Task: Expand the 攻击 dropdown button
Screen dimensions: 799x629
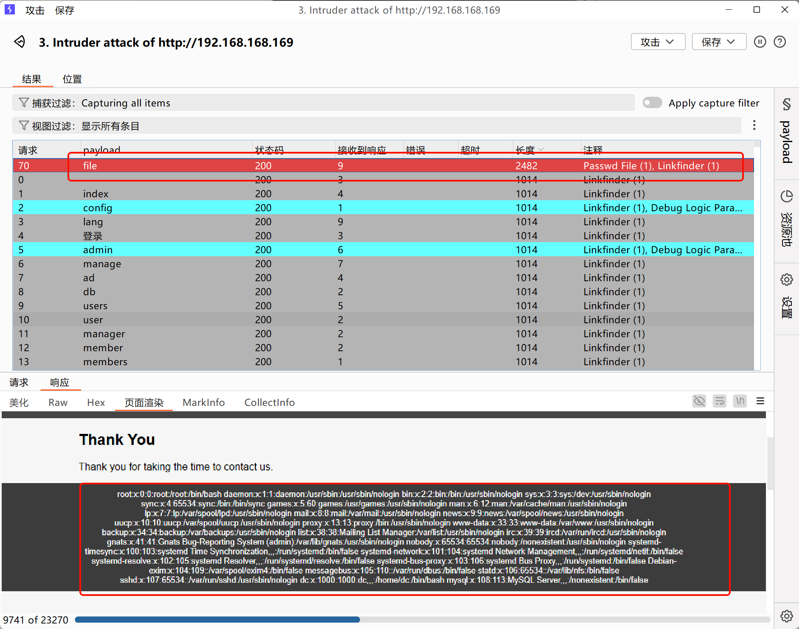Action: (x=658, y=42)
